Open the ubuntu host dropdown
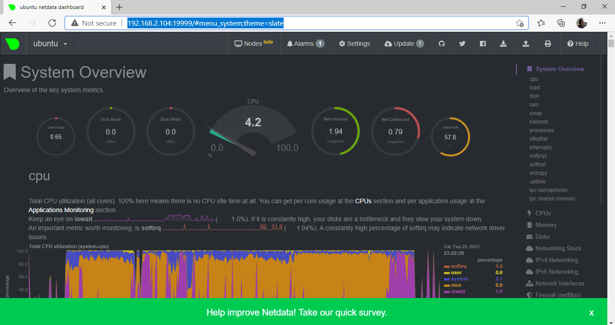Screen dimensions: 615x325 coord(50,44)
